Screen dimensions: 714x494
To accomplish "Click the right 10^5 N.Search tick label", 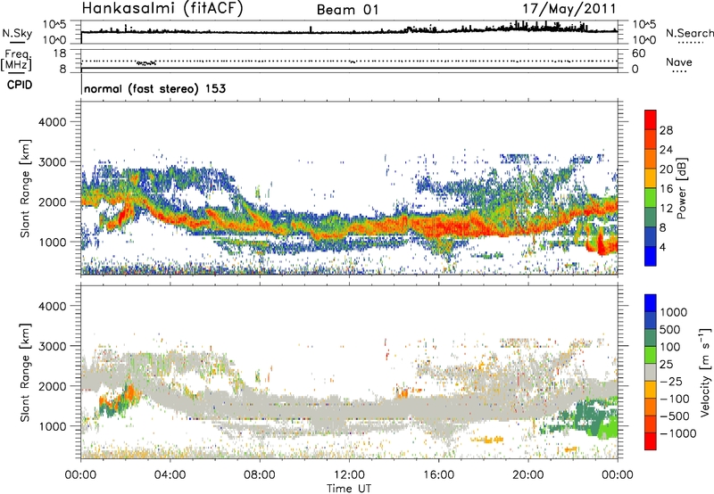I will pos(644,24).
